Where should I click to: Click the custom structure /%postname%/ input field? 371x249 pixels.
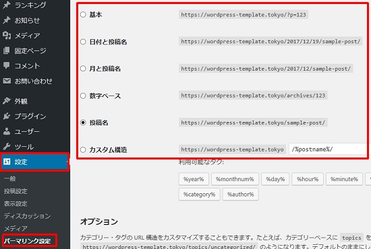[330, 149]
